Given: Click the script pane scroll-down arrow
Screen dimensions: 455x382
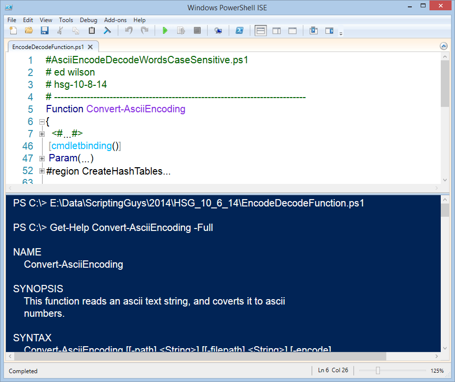Looking at the screenshot, I should point(445,180).
